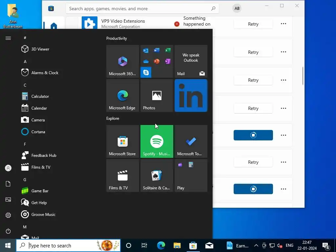The width and height of the screenshot is (336, 252).
Task: Open Task View on the taskbar
Action: [x=144, y=245]
